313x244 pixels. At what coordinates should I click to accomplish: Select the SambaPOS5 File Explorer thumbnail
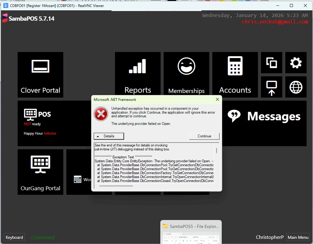pos(191,232)
